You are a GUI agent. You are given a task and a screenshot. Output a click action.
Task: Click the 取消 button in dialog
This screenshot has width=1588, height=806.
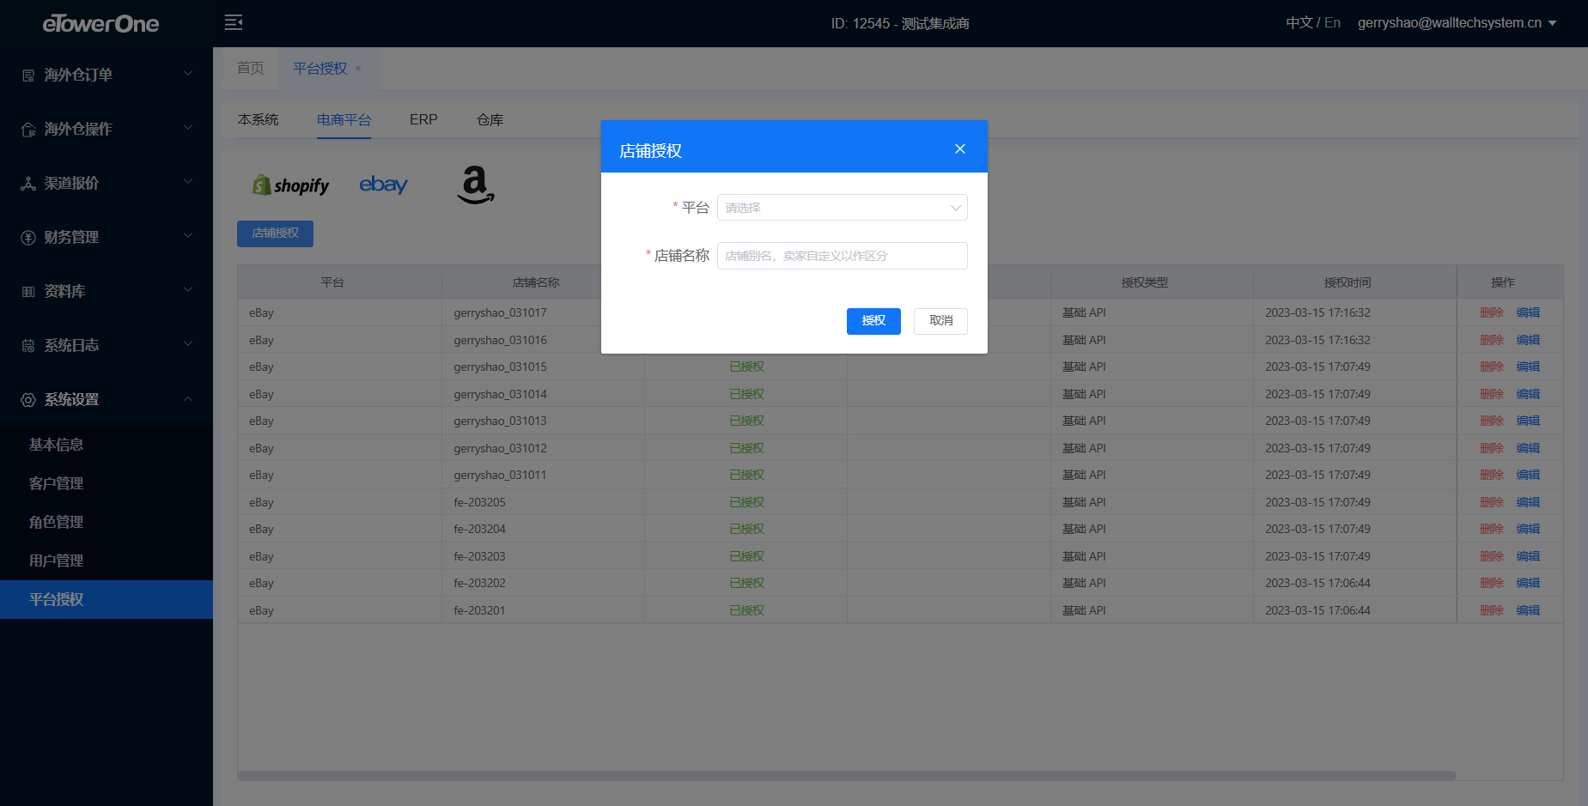click(940, 321)
